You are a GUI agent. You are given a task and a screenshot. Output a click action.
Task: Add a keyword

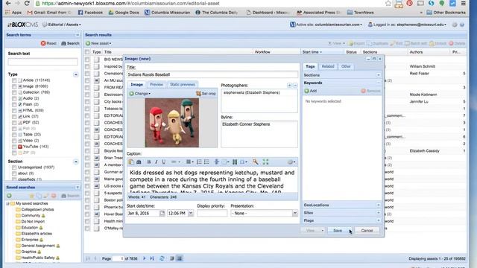coord(311,91)
